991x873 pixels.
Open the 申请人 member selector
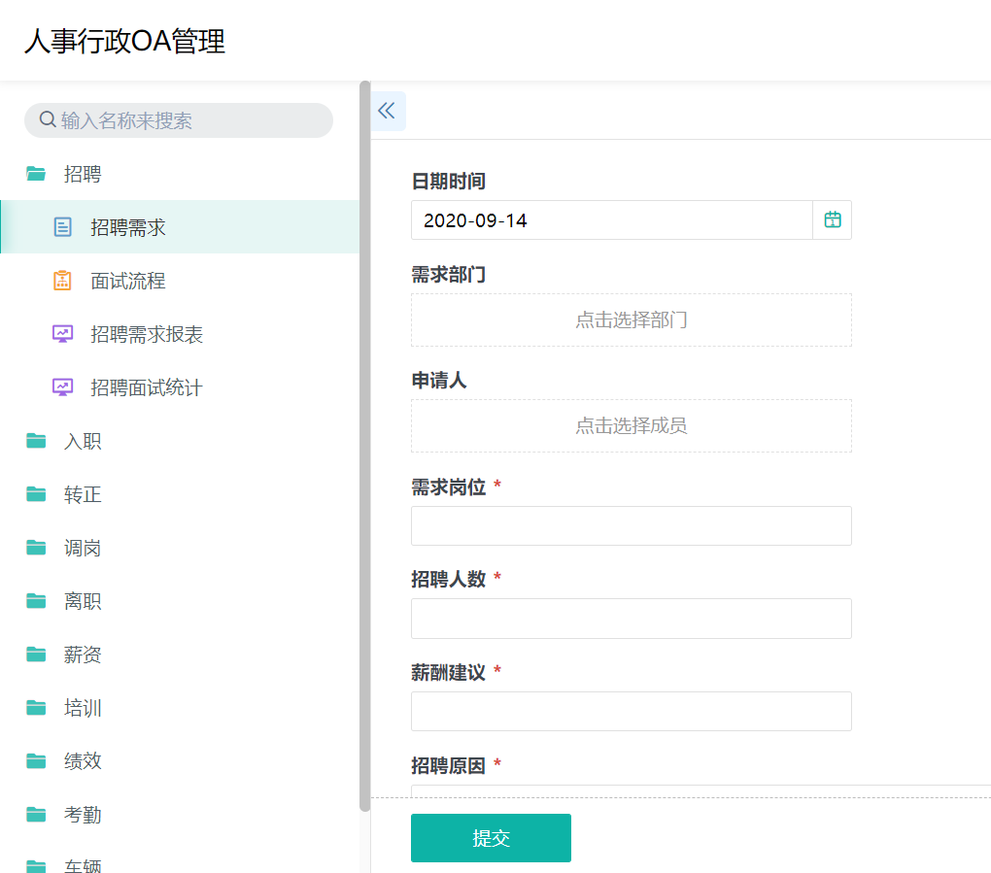(631, 425)
